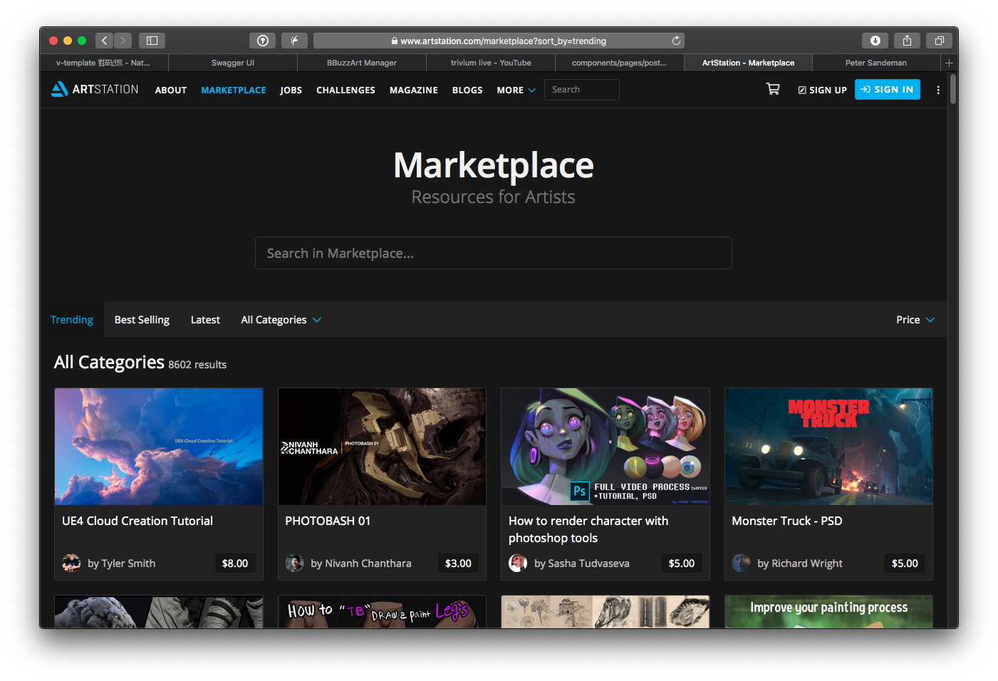Open the How to draw & paint Legs thumbnail
This screenshot has height=681, width=998.
pyautogui.click(x=382, y=611)
